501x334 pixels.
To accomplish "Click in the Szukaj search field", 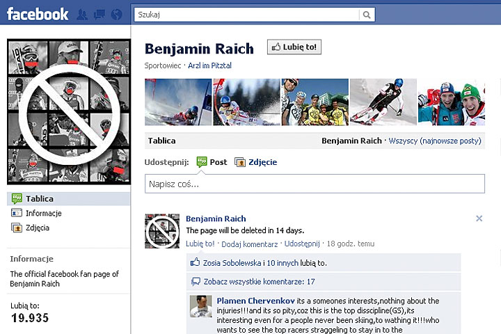I will click(246, 15).
